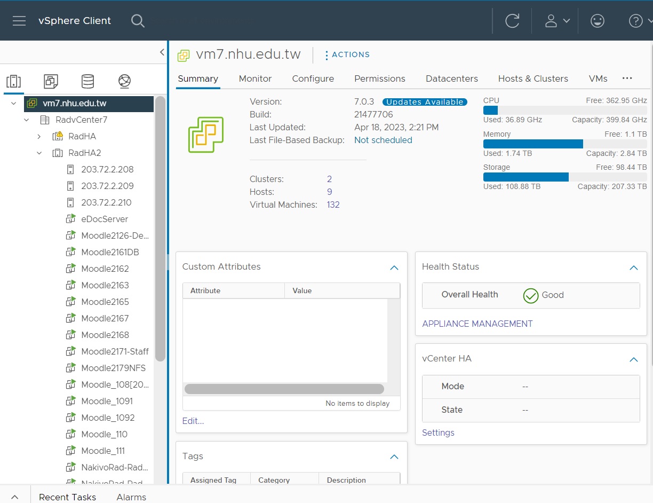Go to the Hosts & Clusters tab
This screenshot has height=503, width=653.
point(533,78)
